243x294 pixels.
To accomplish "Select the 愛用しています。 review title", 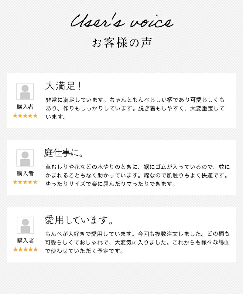I will pos(79,220).
